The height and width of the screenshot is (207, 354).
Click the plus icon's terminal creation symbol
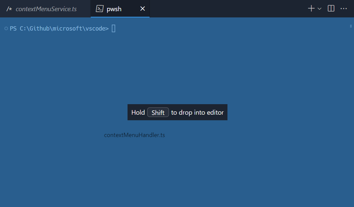310,8
